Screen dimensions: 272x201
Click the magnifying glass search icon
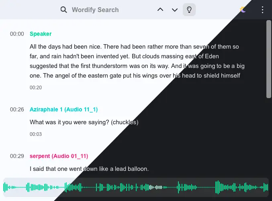click(x=63, y=10)
